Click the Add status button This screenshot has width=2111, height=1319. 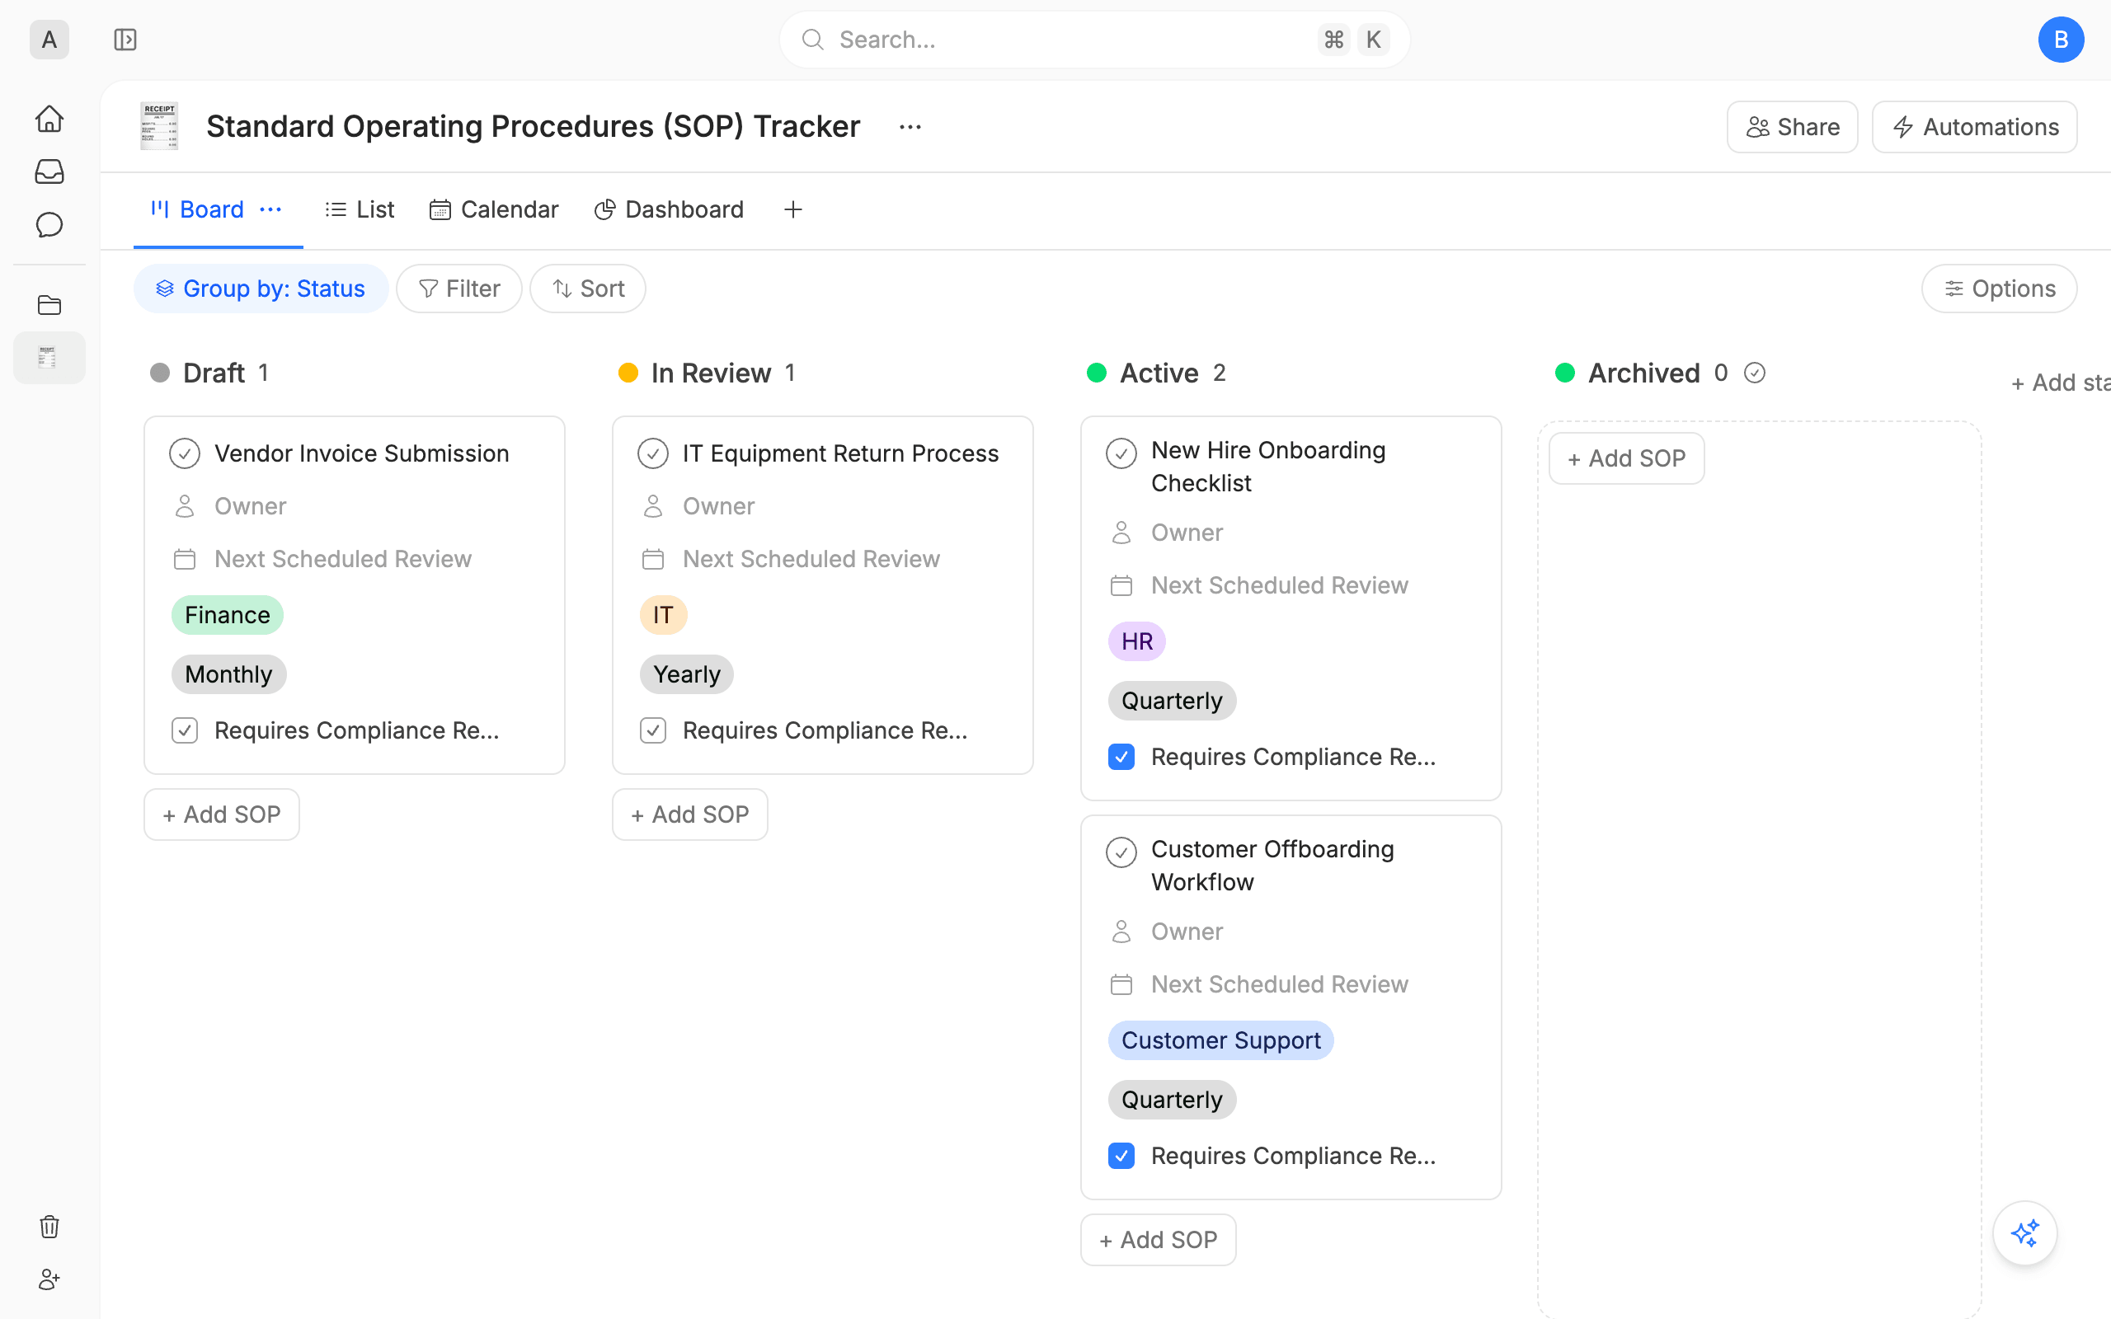point(2061,382)
